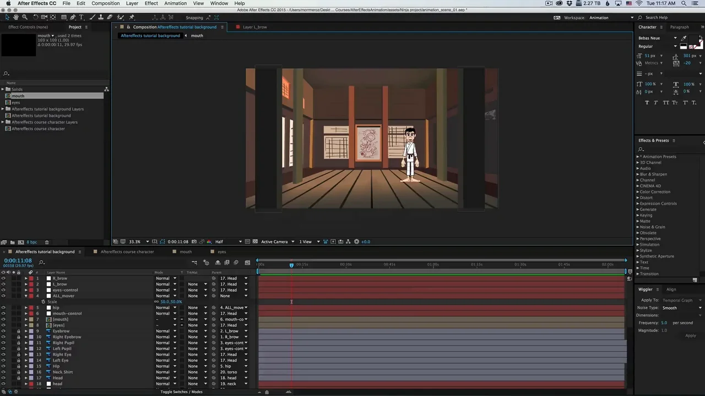This screenshot has width=705, height=396.
Task: Select the Pen tool
Action: coord(73,18)
